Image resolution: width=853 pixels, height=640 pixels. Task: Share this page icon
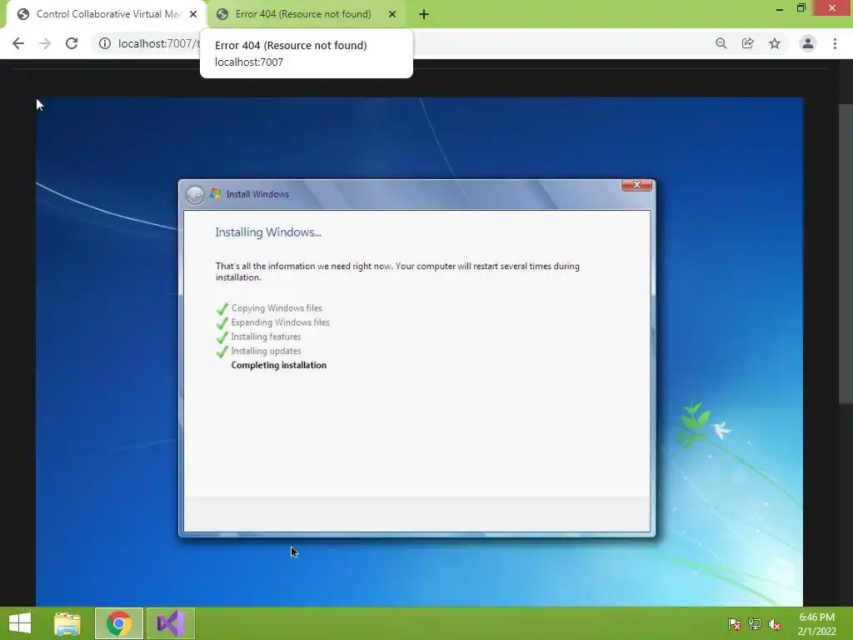tap(747, 43)
